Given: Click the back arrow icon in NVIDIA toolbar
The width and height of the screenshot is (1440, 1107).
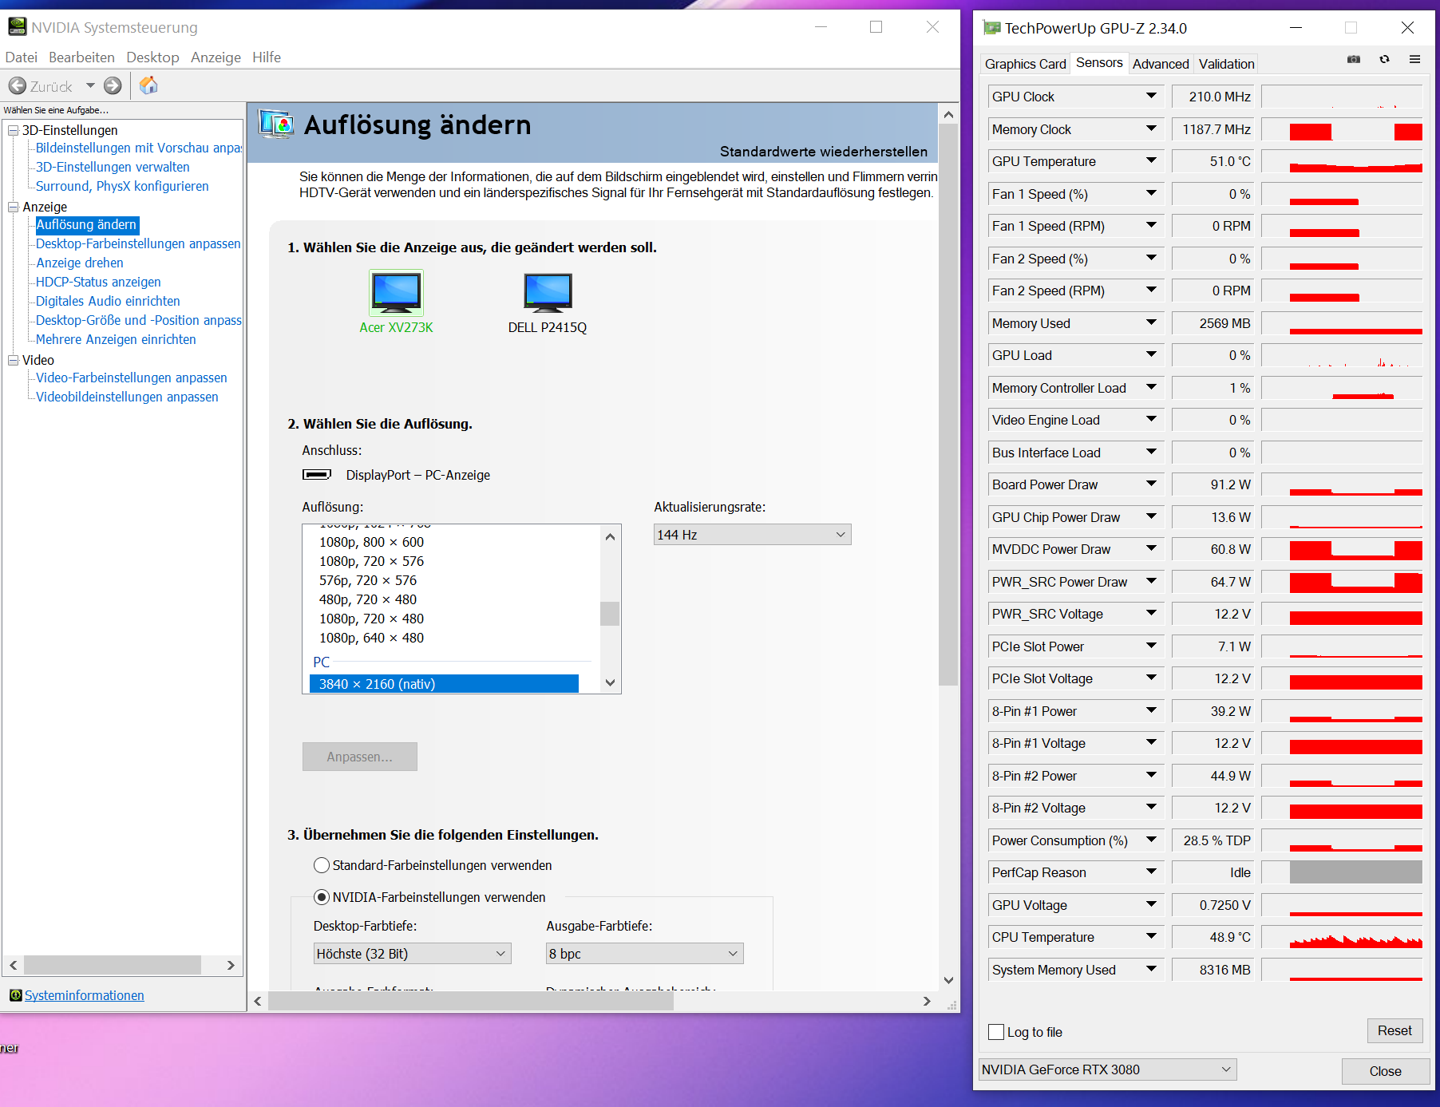Looking at the screenshot, I should (17, 86).
